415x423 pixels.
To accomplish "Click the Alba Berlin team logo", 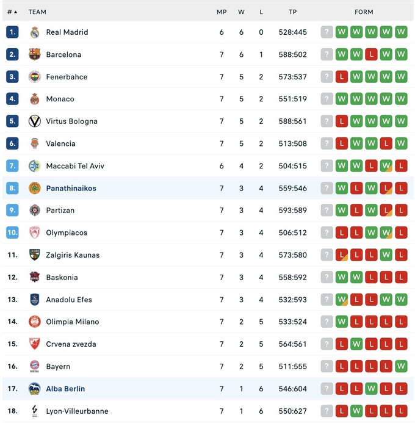I will point(35,389).
